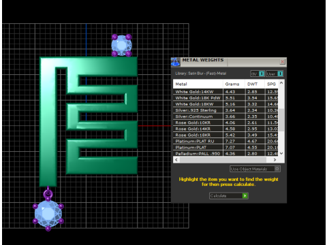
Task: Click the 5.51 grams cell
Action: tap(234, 98)
